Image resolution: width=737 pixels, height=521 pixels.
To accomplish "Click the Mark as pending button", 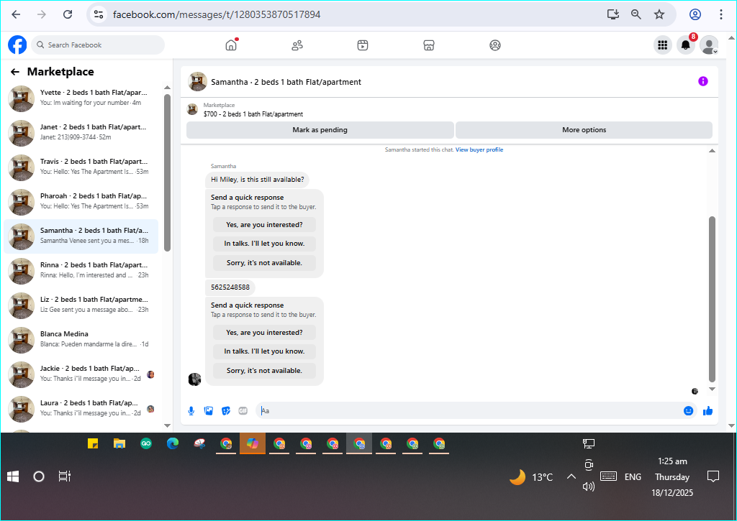I will (320, 130).
